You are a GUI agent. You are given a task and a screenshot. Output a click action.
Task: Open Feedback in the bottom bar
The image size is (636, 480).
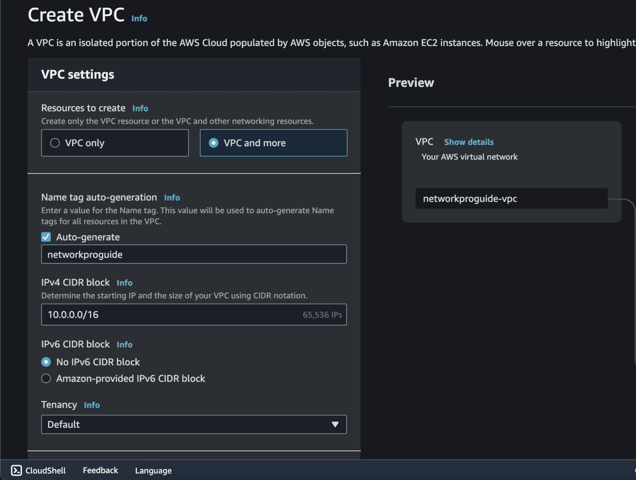click(x=100, y=470)
